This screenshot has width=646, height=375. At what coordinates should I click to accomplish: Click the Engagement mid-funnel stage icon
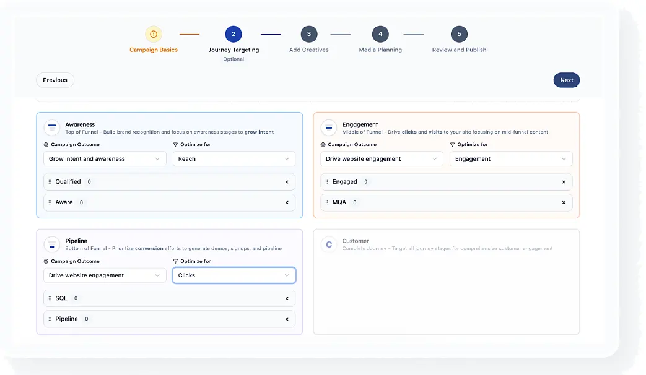pyautogui.click(x=328, y=127)
